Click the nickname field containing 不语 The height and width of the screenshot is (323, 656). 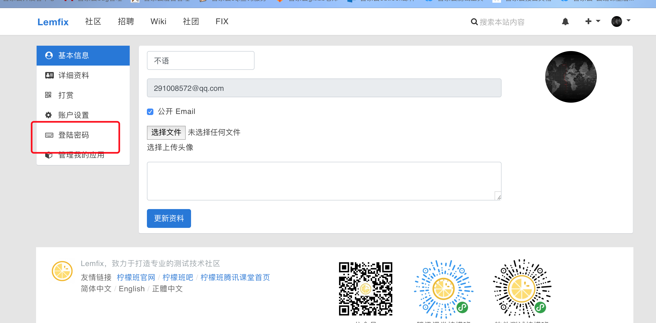point(200,61)
